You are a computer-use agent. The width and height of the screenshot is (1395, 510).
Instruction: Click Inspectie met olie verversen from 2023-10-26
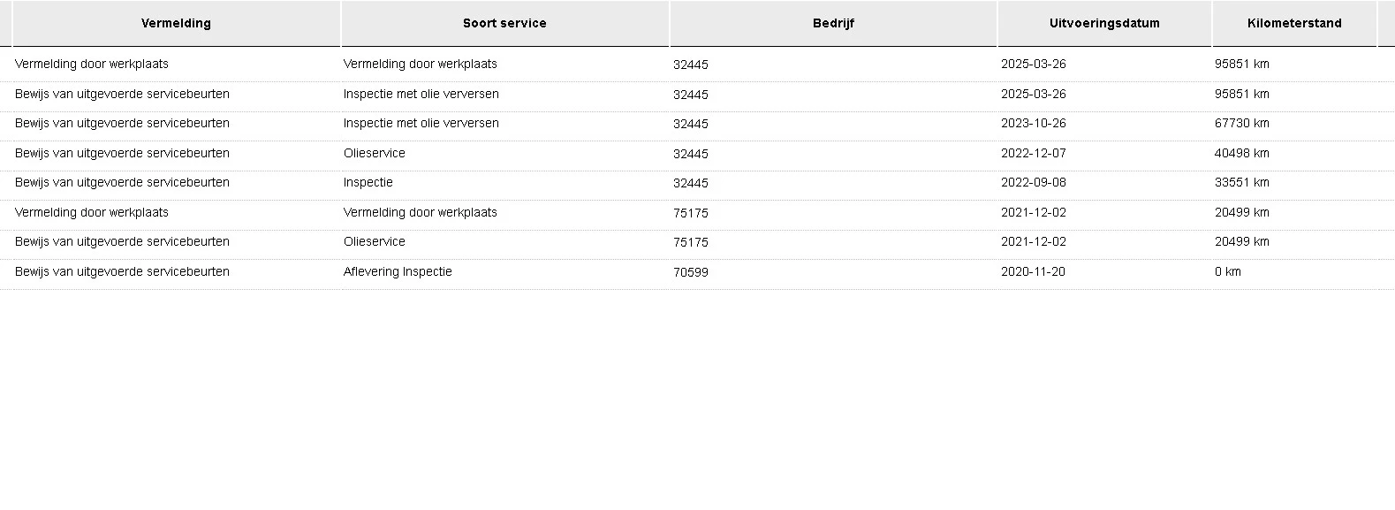coord(421,124)
